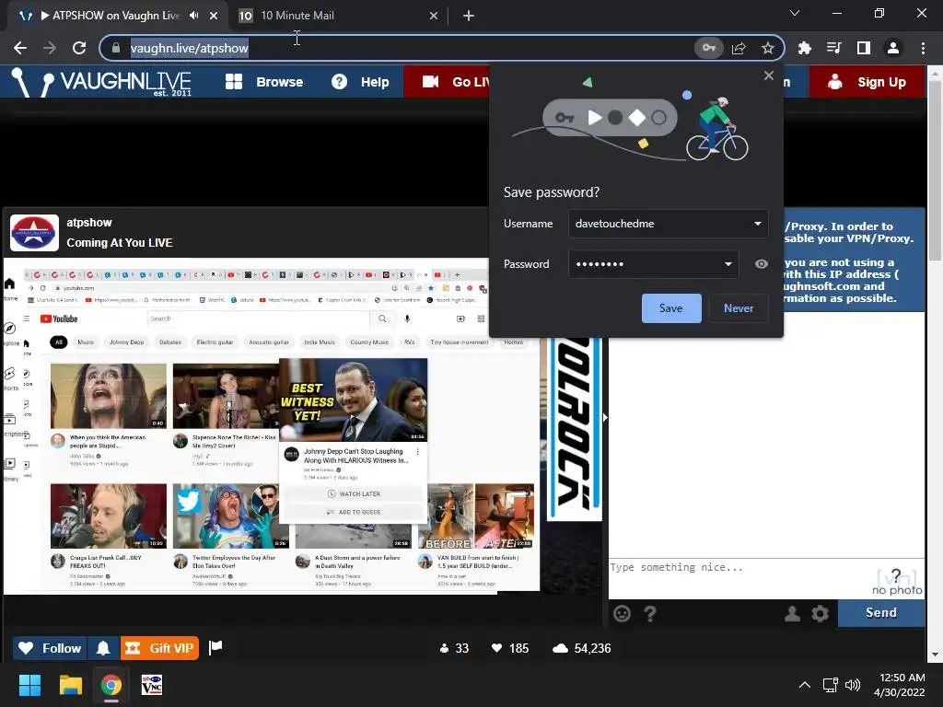Reload the Vaughn Live page
This screenshot has height=707, width=943.
[x=79, y=48]
